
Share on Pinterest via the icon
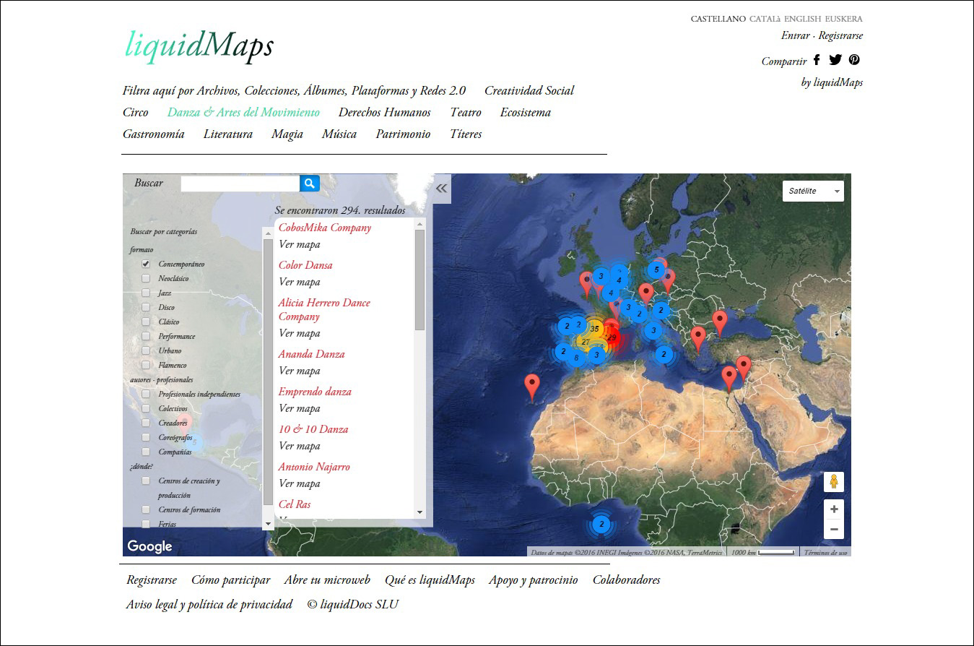coord(854,60)
